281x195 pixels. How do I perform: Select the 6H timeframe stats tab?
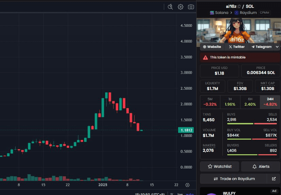[250, 102]
